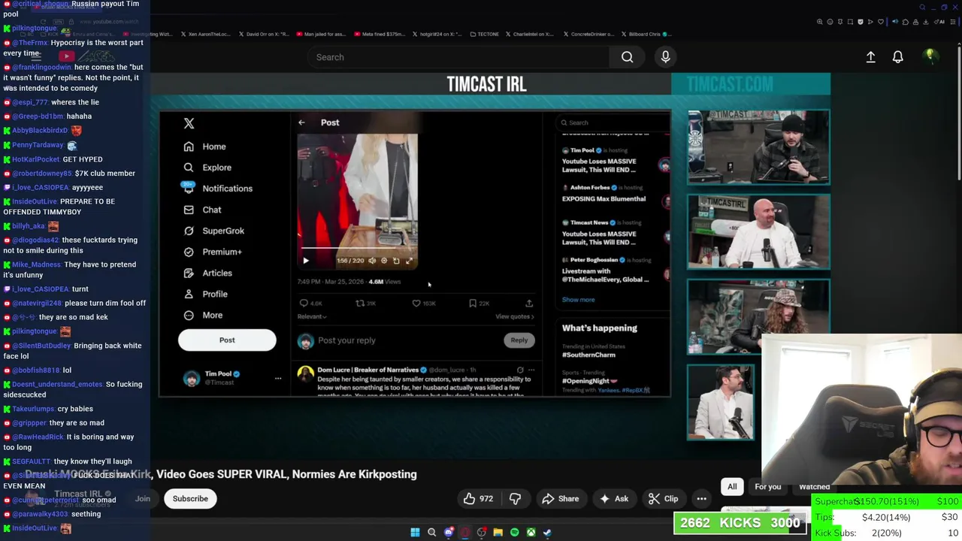962x541 pixels.
Task: Open the TECTONE bookmark folder
Action: pyautogui.click(x=484, y=34)
